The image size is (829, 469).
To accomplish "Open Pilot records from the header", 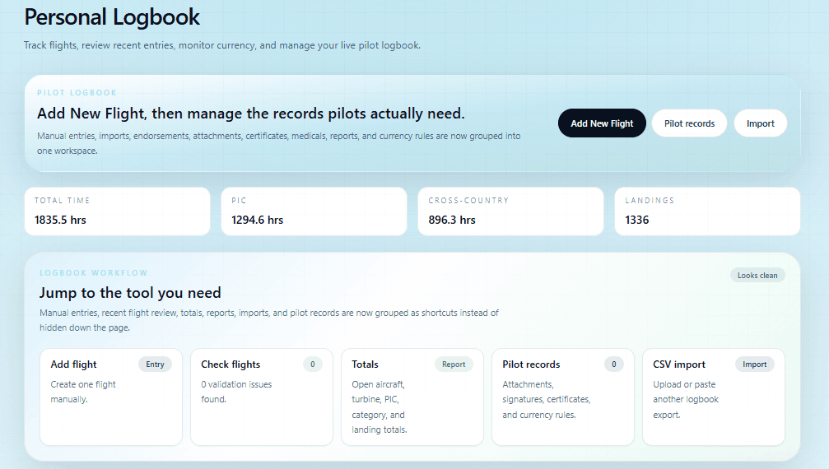I will [x=689, y=123].
